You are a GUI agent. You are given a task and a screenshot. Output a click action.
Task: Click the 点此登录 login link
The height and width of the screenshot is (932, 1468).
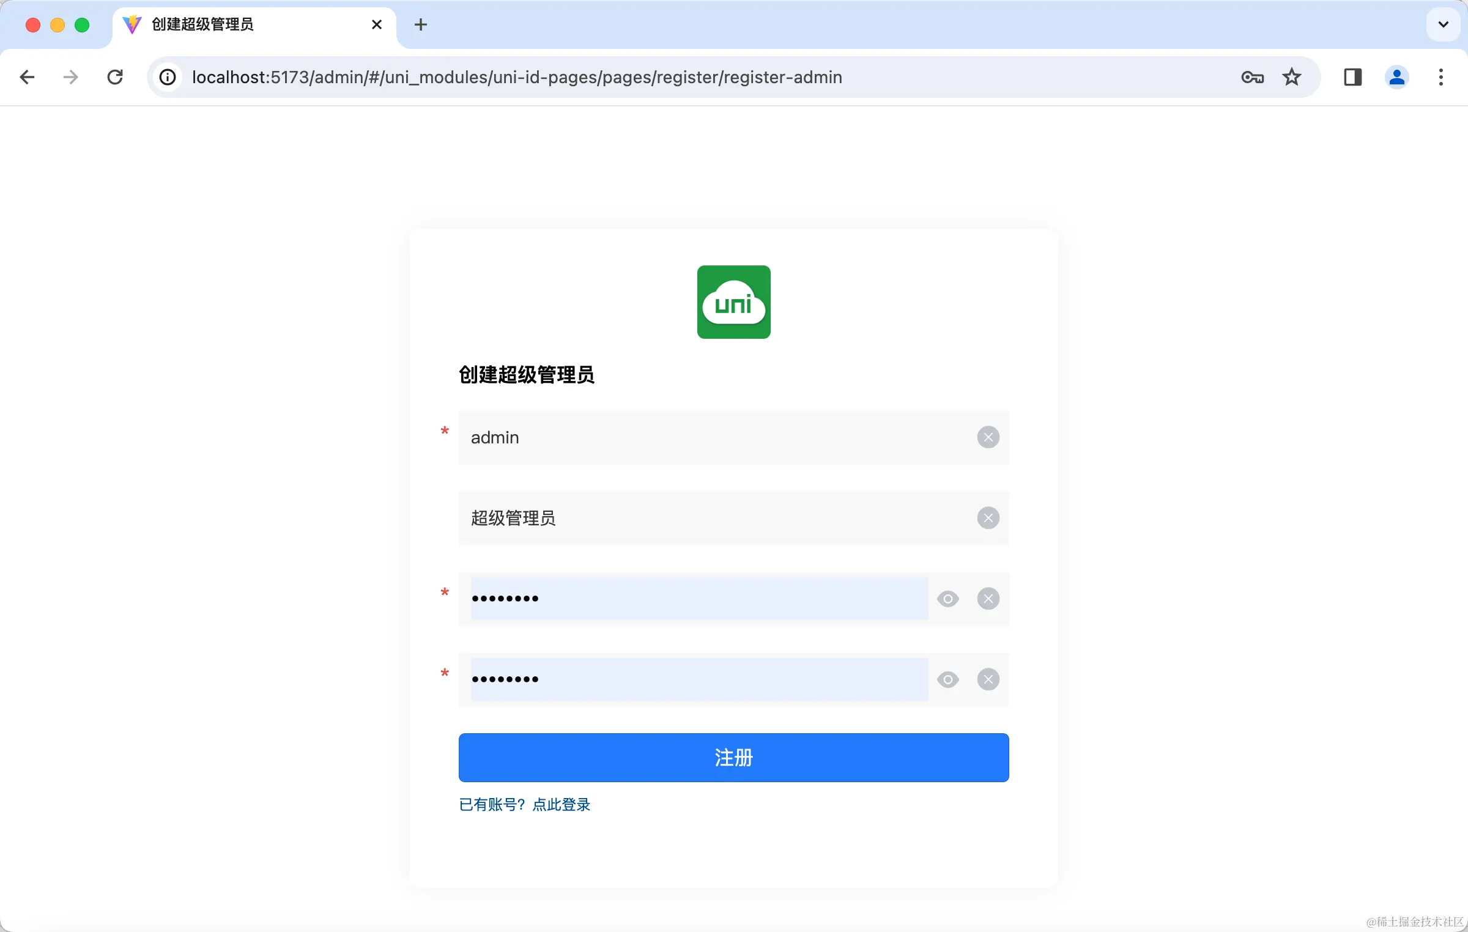pyautogui.click(x=560, y=804)
